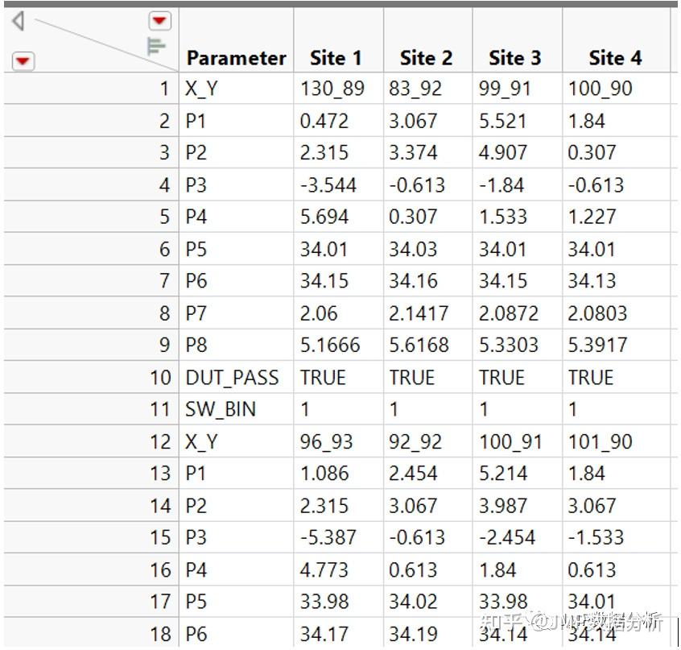Click the Site 2 column header
The image size is (681, 650).
tap(426, 58)
